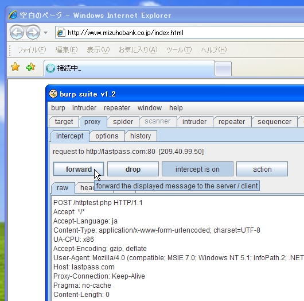304x301 pixels.
Task: Click the User-Agent header line
Action: [x=178, y=258]
